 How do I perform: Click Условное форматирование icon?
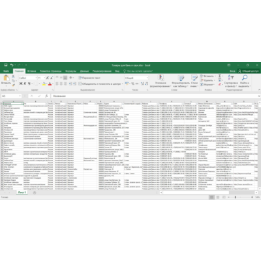pos(161,78)
